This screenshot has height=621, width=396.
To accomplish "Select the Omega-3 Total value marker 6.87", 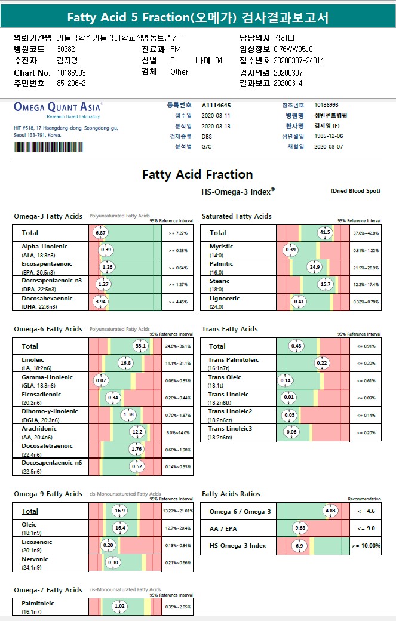I will tap(100, 233).
